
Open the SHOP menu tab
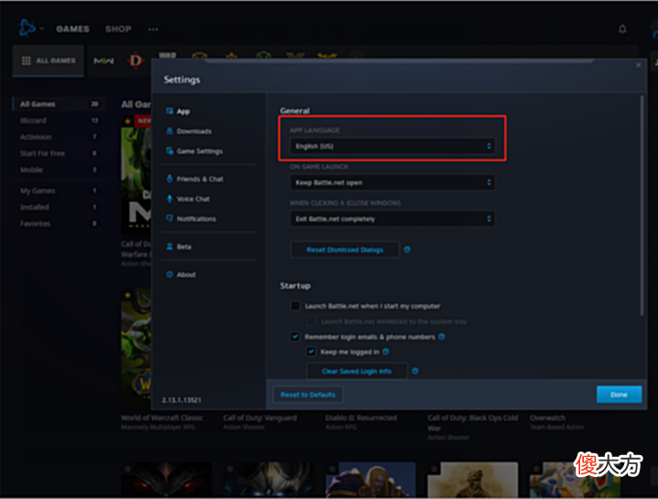118,29
